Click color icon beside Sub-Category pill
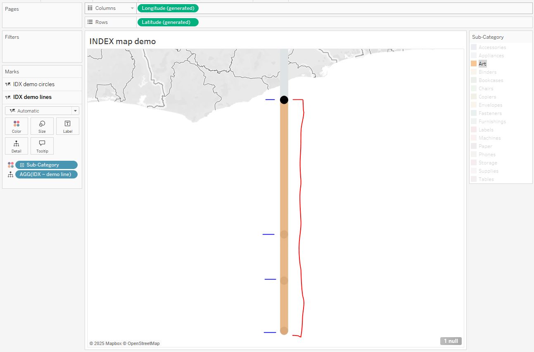The width and height of the screenshot is (534, 352). [x=11, y=165]
